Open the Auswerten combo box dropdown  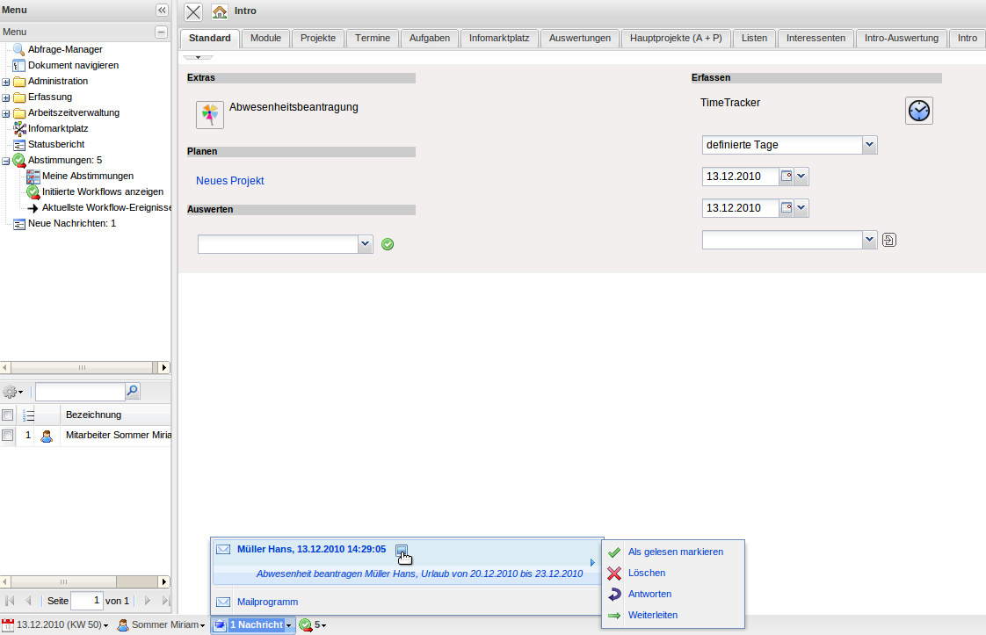pos(366,244)
